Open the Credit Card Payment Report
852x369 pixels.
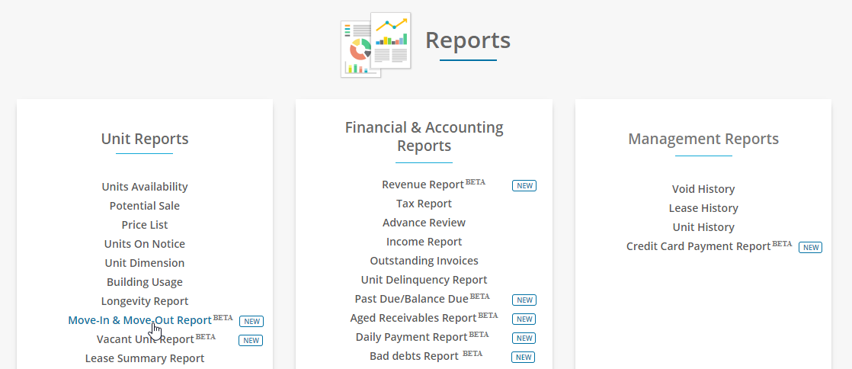[698, 246]
